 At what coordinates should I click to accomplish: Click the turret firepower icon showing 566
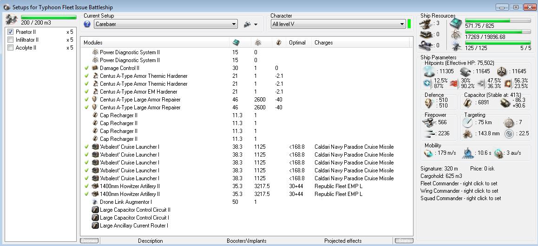428,122
